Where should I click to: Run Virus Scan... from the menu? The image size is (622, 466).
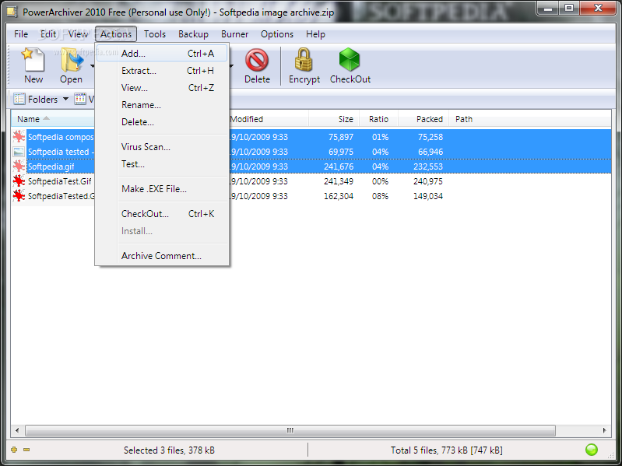[162, 146]
